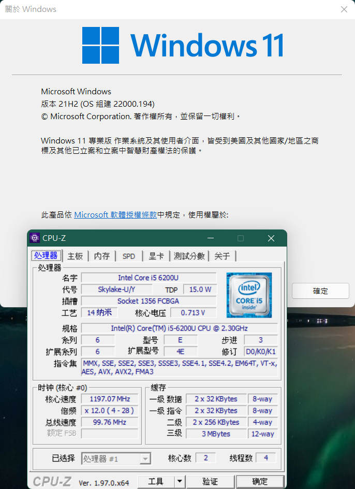Click the Ver. 1.97.0.x64 version text

(x=104, y=483)
